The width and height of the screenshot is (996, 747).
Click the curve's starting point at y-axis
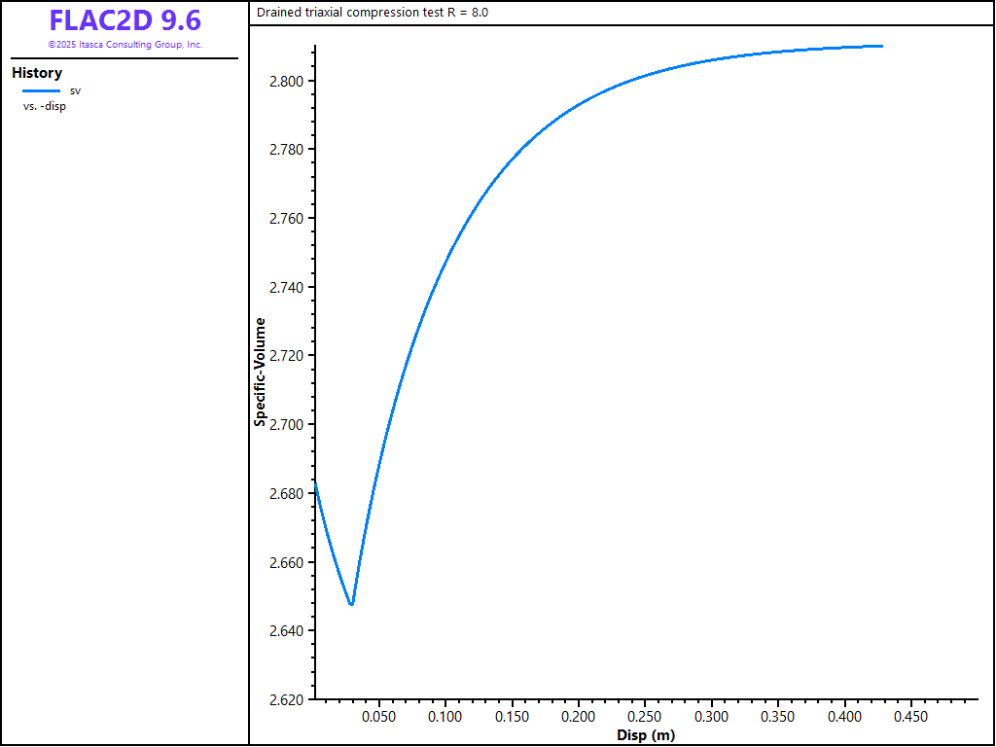click(315, 483)
